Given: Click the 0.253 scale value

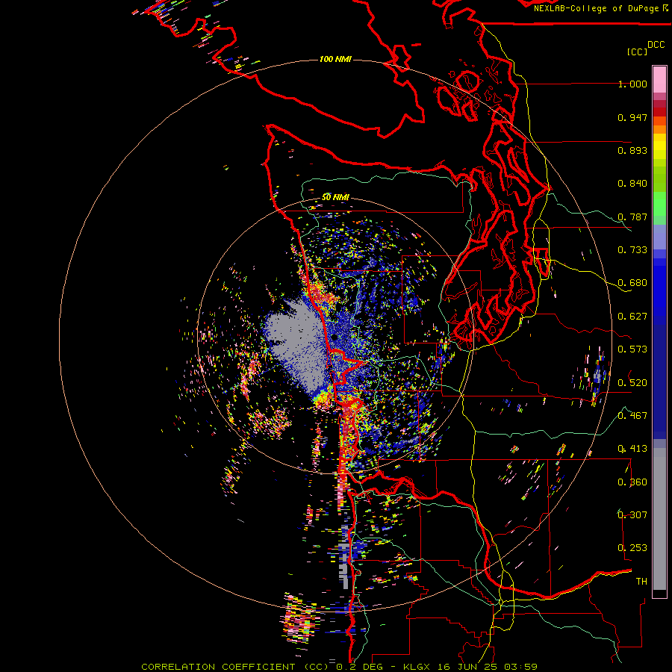Looking at the screenshot, I should click(632, 548).
